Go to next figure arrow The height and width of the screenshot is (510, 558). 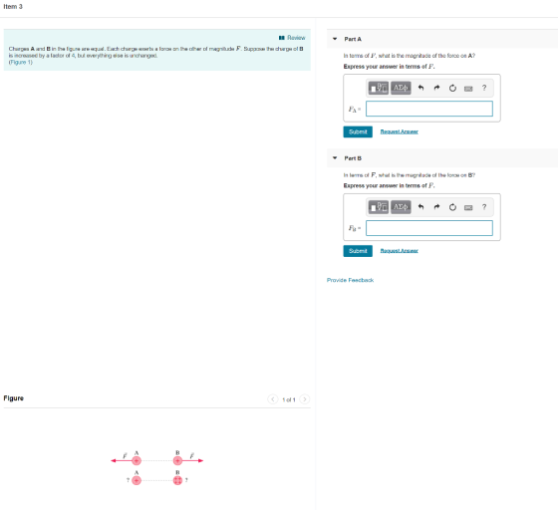point(305,399)
